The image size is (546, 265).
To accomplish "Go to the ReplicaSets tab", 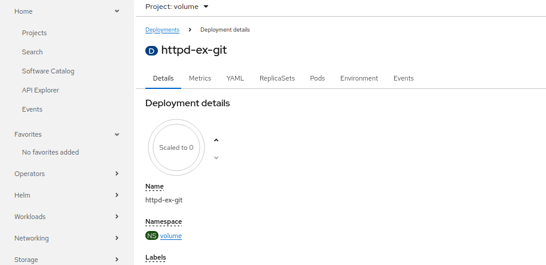I will [x=277, y=78].
